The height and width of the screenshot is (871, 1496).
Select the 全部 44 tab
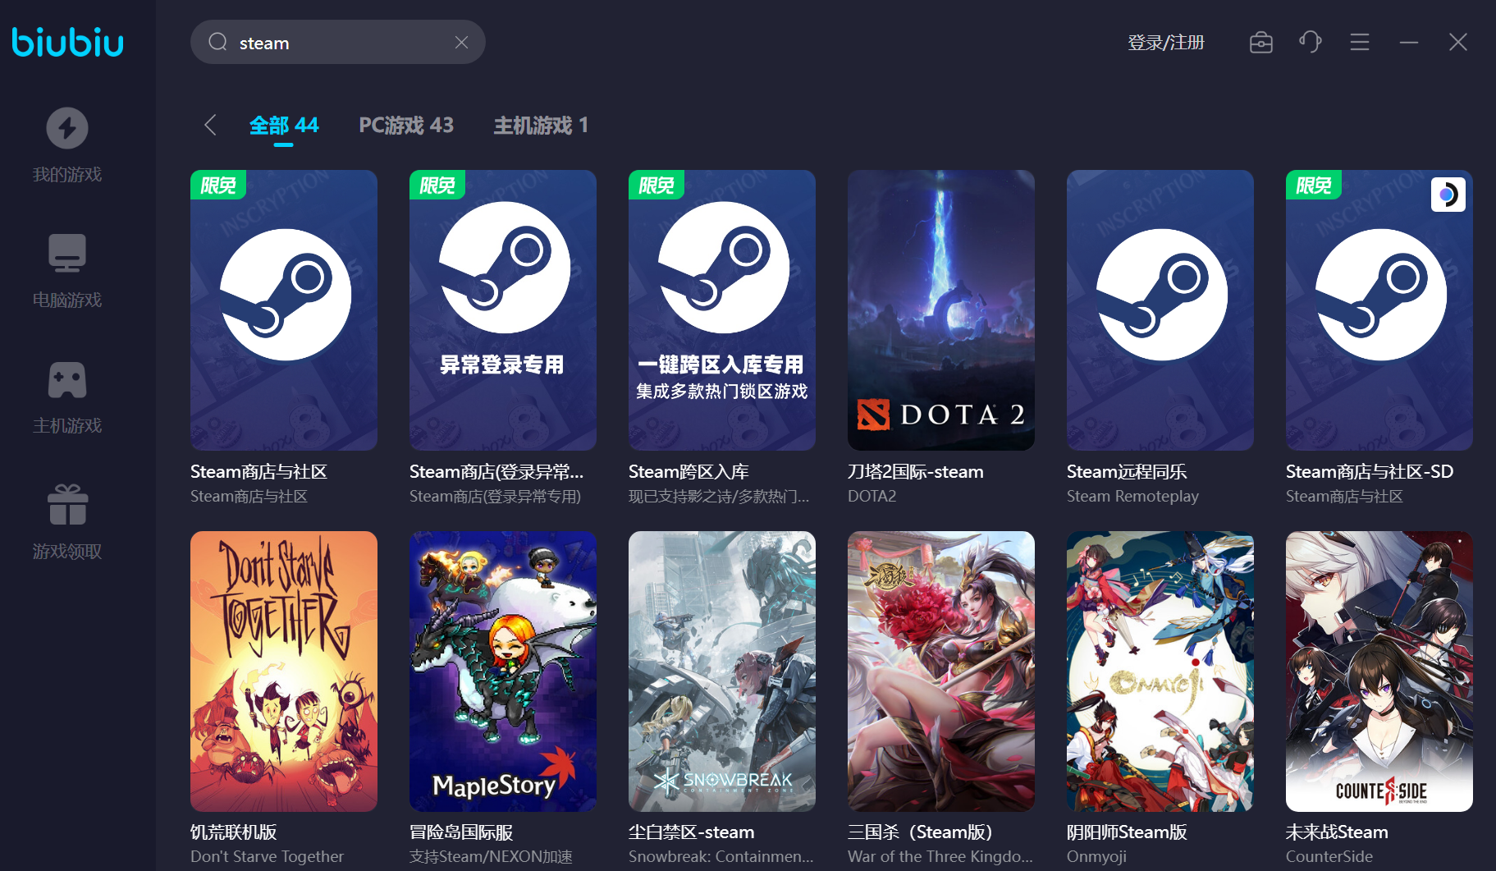pyautogui.click(x=284, y=126)
